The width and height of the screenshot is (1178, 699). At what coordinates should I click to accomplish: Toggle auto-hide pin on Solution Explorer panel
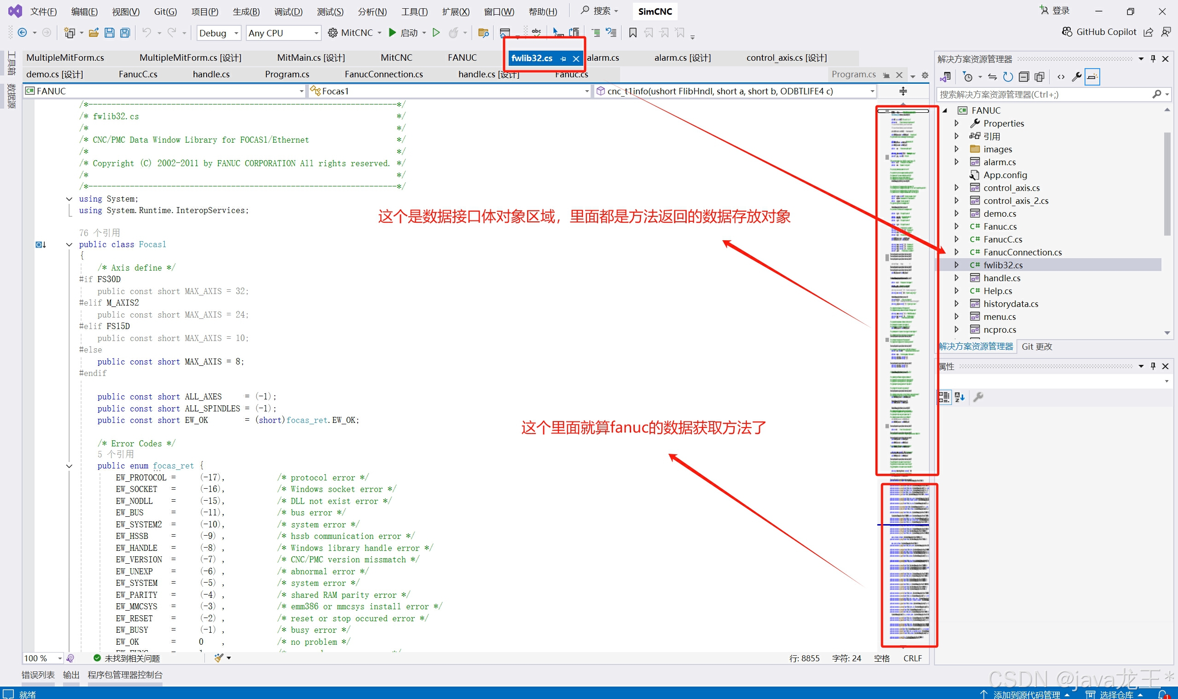[x=1153, y=59]
